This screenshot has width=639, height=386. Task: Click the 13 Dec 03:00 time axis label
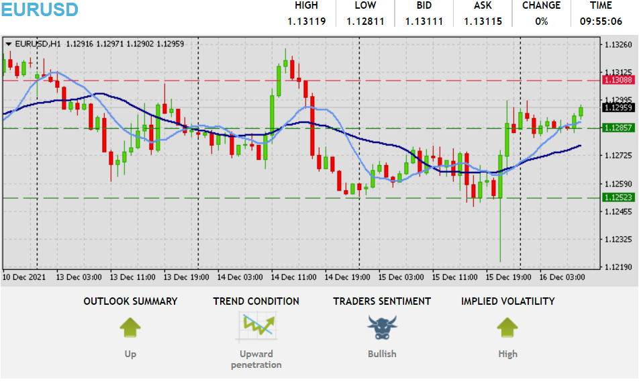pos(79,277)
